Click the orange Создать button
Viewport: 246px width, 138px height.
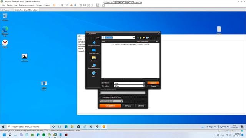pos(110,106)
